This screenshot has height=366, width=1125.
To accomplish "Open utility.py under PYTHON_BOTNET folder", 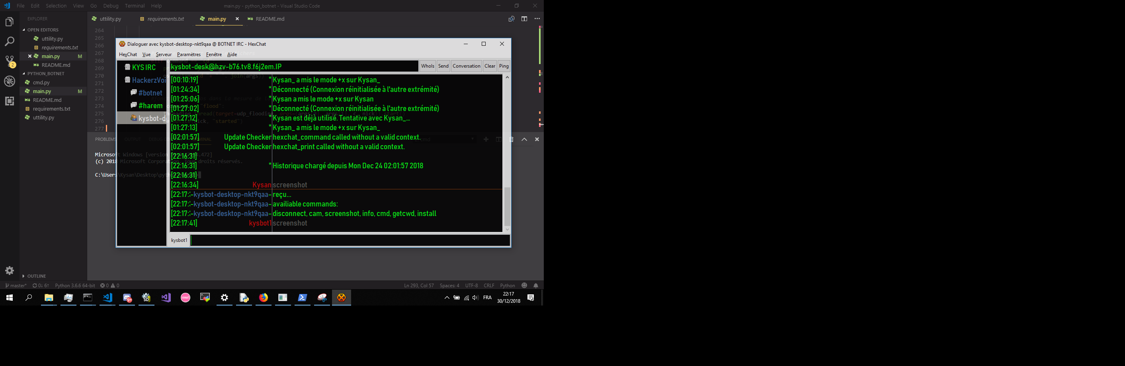I will pyautogui.click(x=43, y=117).
